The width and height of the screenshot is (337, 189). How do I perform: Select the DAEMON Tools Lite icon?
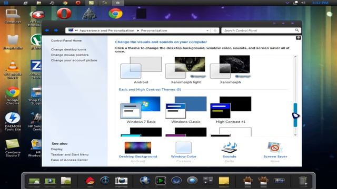tap(13, 121)
